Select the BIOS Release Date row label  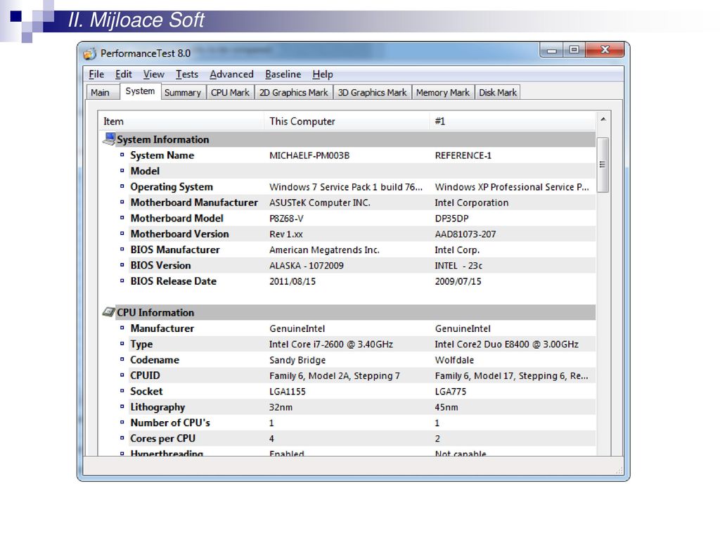(174, 281)
